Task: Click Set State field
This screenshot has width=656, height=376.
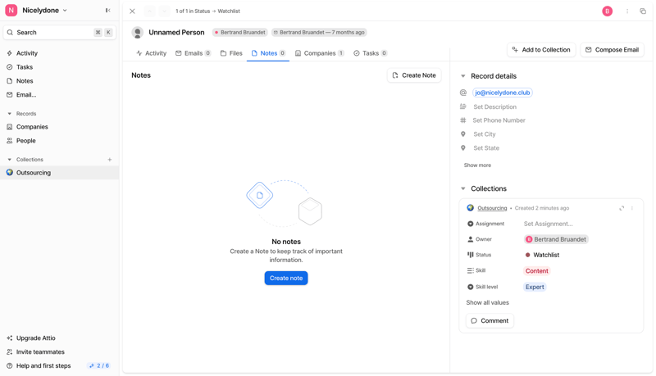Action: (486, 148)
